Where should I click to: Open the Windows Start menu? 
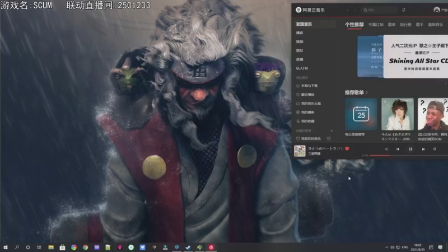click(6, 248)
